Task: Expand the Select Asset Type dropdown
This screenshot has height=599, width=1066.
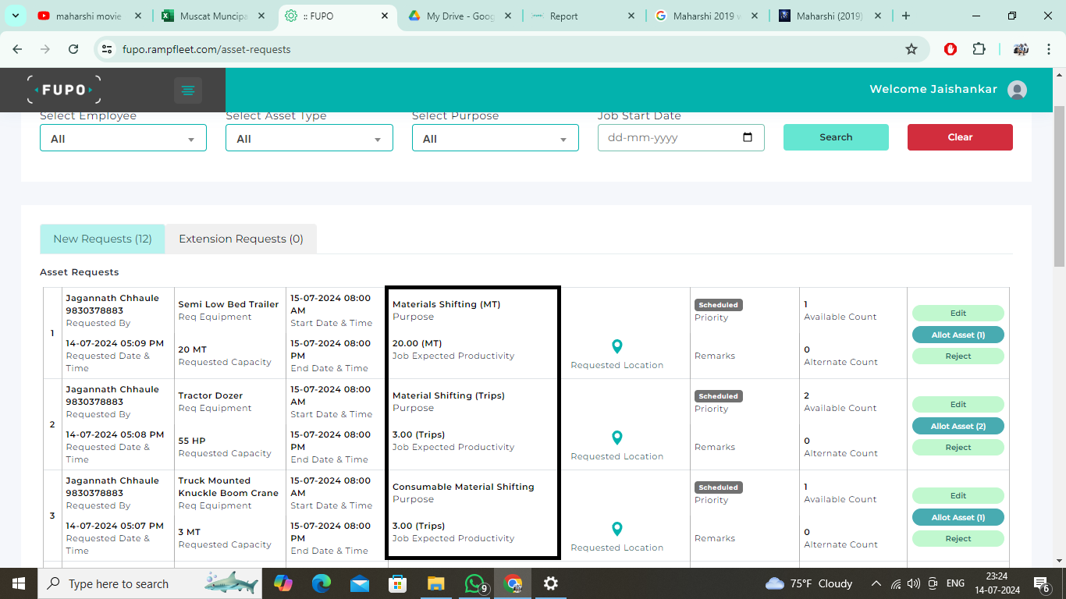Action: [x=309, y=139]
